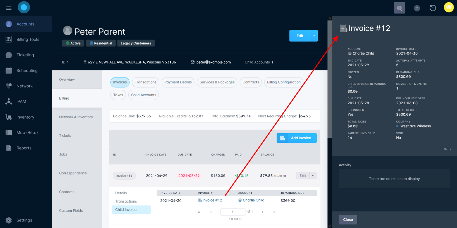
Task: Show Details for Invoice #14
Action: [121, 193]
